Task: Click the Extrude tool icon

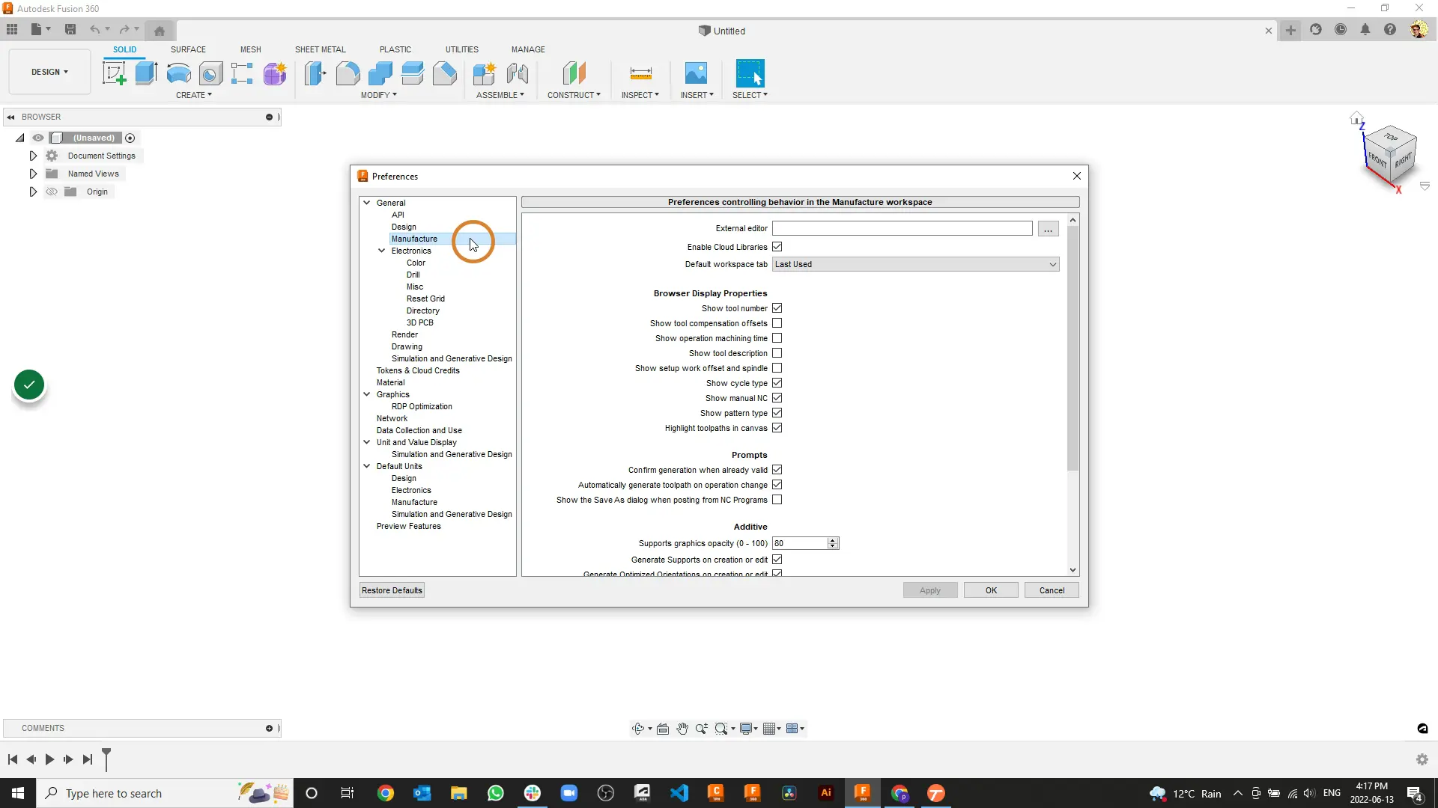Action: [x=146, y=73]
